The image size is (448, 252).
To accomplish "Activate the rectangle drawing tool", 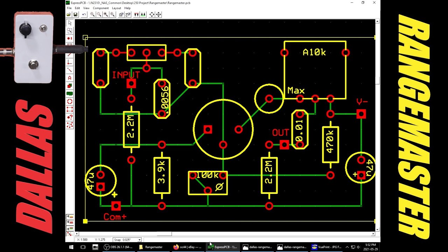I will (70, 86).
